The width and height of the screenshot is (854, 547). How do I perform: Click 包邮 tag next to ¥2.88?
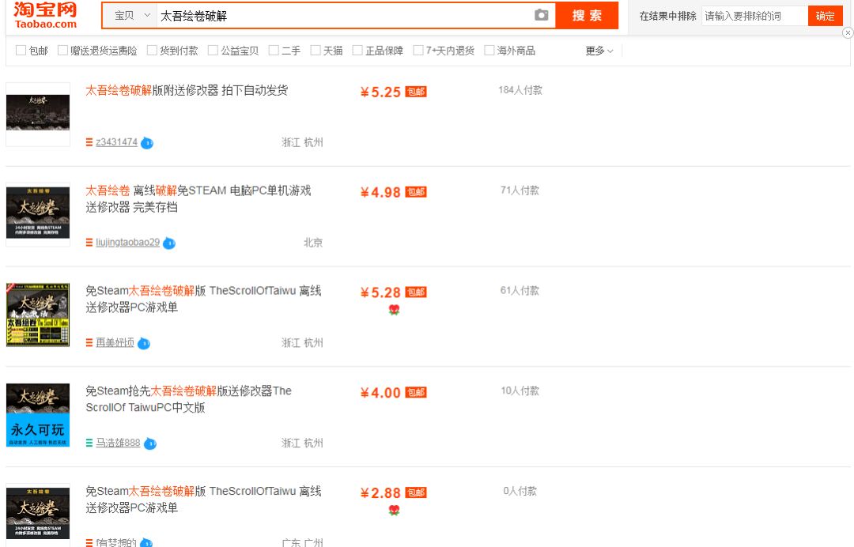pos(416,492)
